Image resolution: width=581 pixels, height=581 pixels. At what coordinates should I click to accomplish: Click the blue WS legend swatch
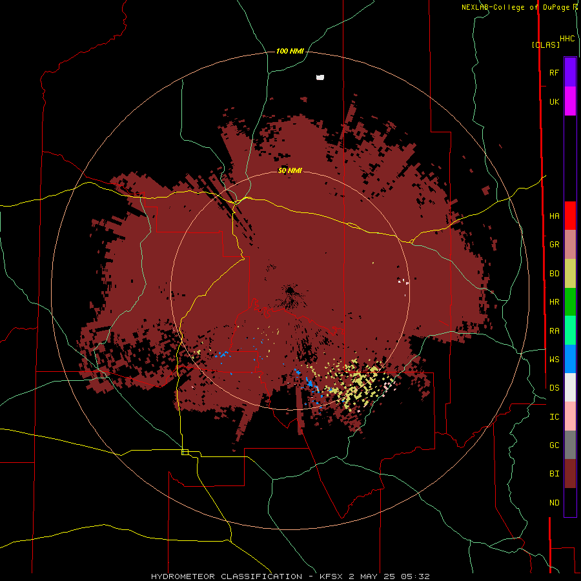(x=570, y=359)
